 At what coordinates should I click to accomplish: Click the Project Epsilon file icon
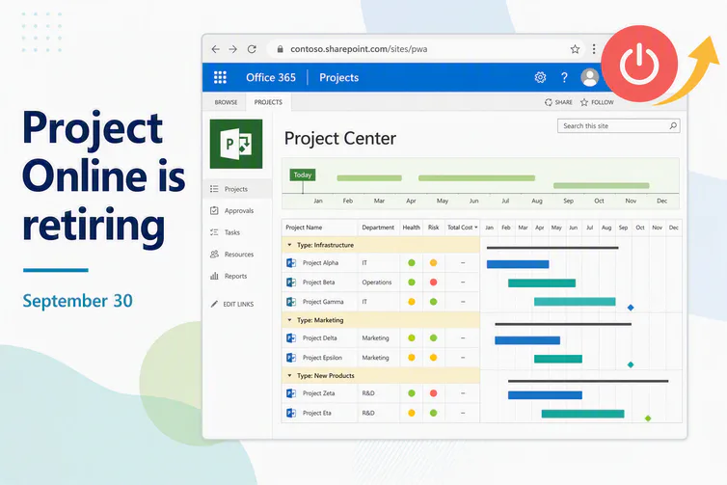coord(291,358)
